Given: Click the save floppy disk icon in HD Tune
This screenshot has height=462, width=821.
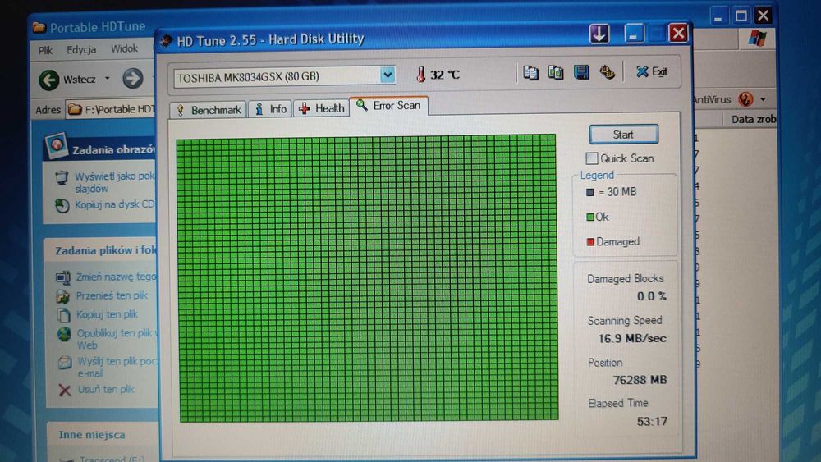Looking at the screenshot, I should point(581,71).
